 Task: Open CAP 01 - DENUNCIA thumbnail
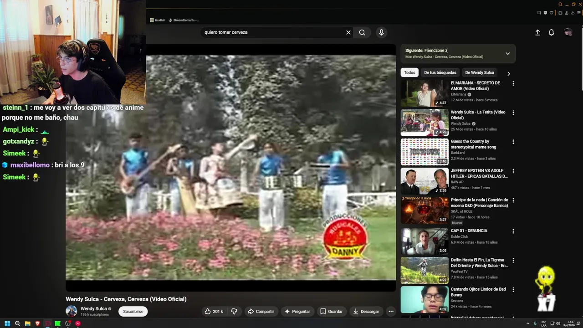tap(424, 241)
